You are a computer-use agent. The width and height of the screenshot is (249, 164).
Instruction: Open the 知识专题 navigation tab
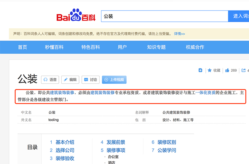coord(156,47)
